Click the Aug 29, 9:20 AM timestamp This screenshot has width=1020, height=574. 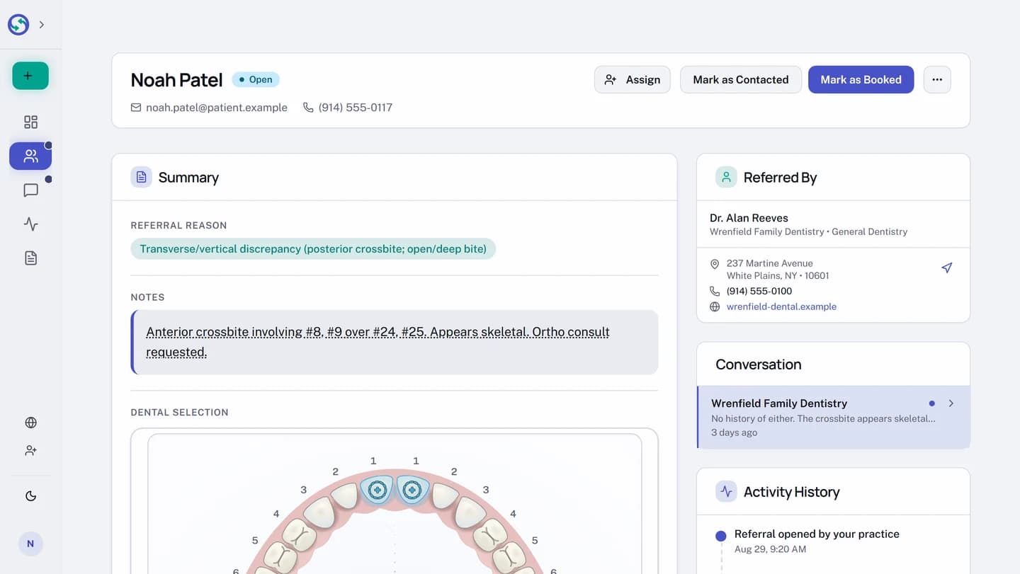(770, 549)
